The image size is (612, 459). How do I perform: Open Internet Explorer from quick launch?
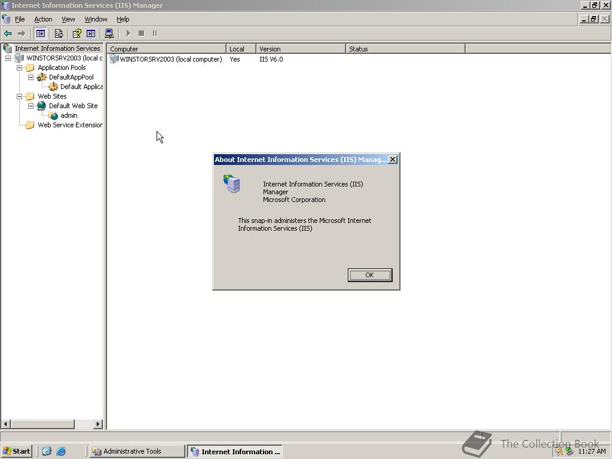61,451
